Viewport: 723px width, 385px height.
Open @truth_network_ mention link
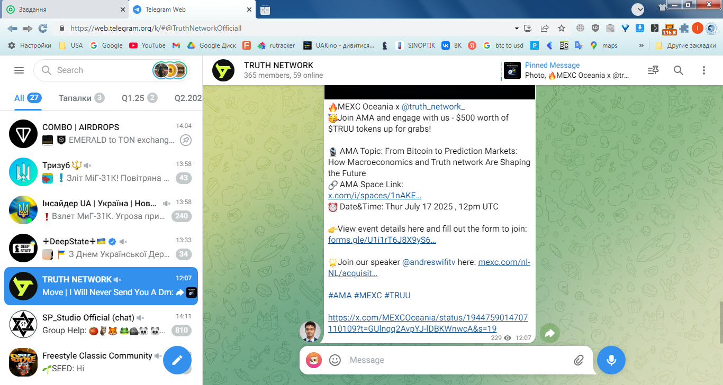coord(433,106)
